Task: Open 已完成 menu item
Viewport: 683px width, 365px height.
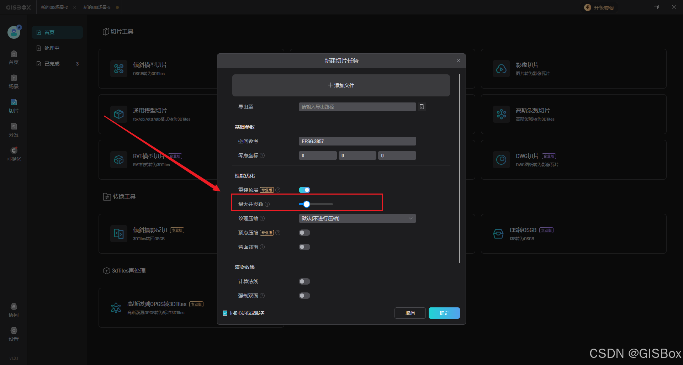Action: point(57,64)
